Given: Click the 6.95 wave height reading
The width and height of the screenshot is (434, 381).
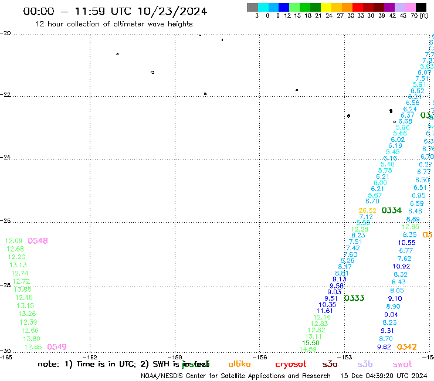Looking at the screenshot, I should [x=419, y=196].
